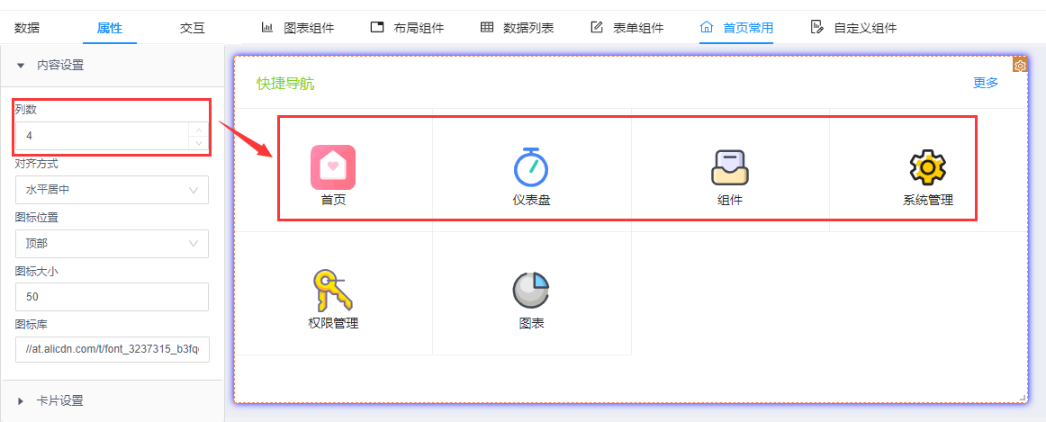Click the 组件 inbox tray icon
The image size is (1046, 422).
click(730, 167)
